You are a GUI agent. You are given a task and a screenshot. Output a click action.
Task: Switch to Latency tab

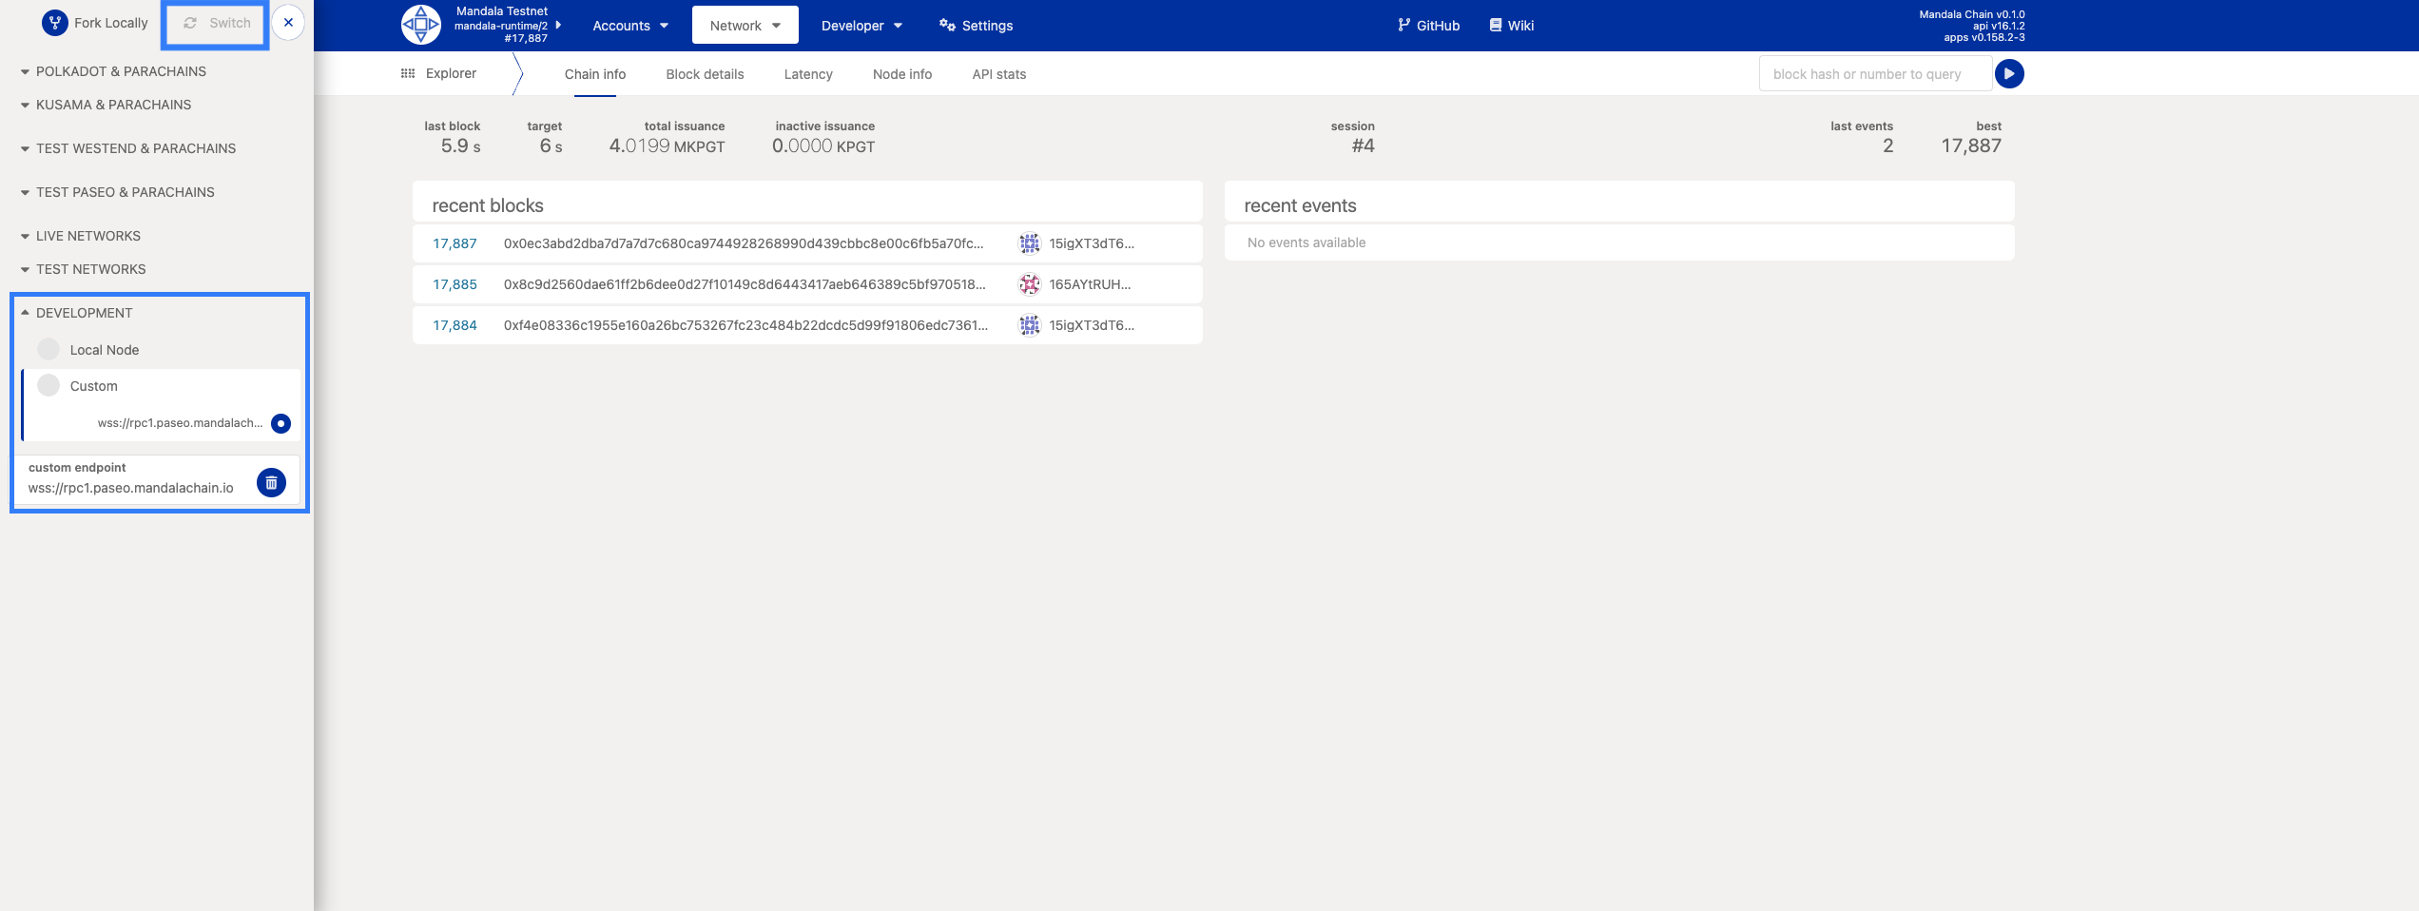point(808,74)
